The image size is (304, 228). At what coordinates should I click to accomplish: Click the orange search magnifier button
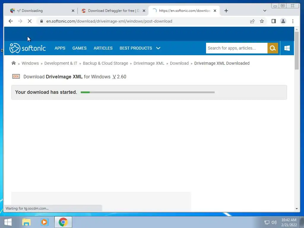(273, 48)
